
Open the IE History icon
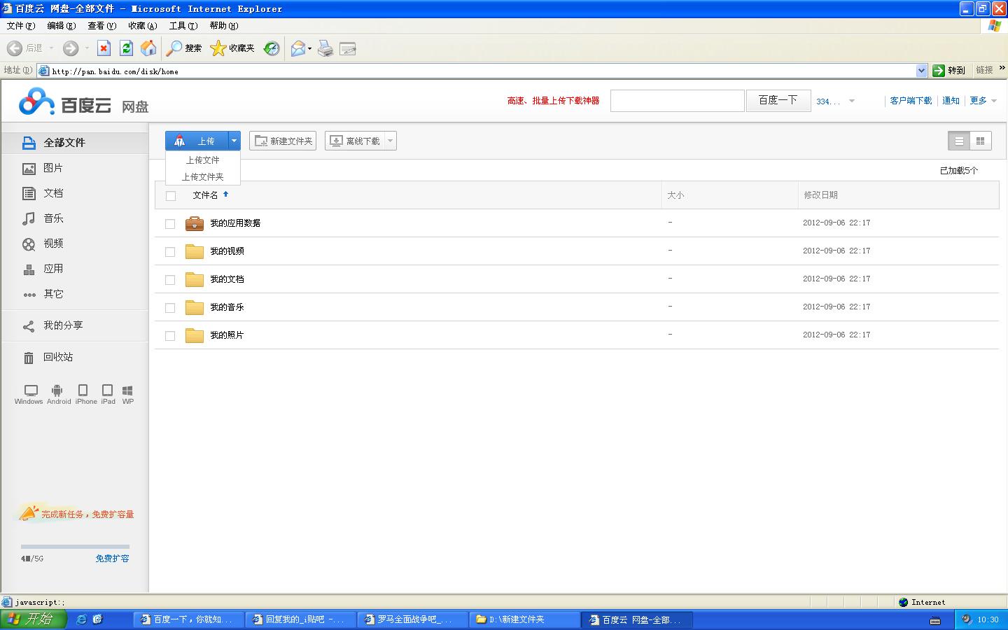pos(272,48)
